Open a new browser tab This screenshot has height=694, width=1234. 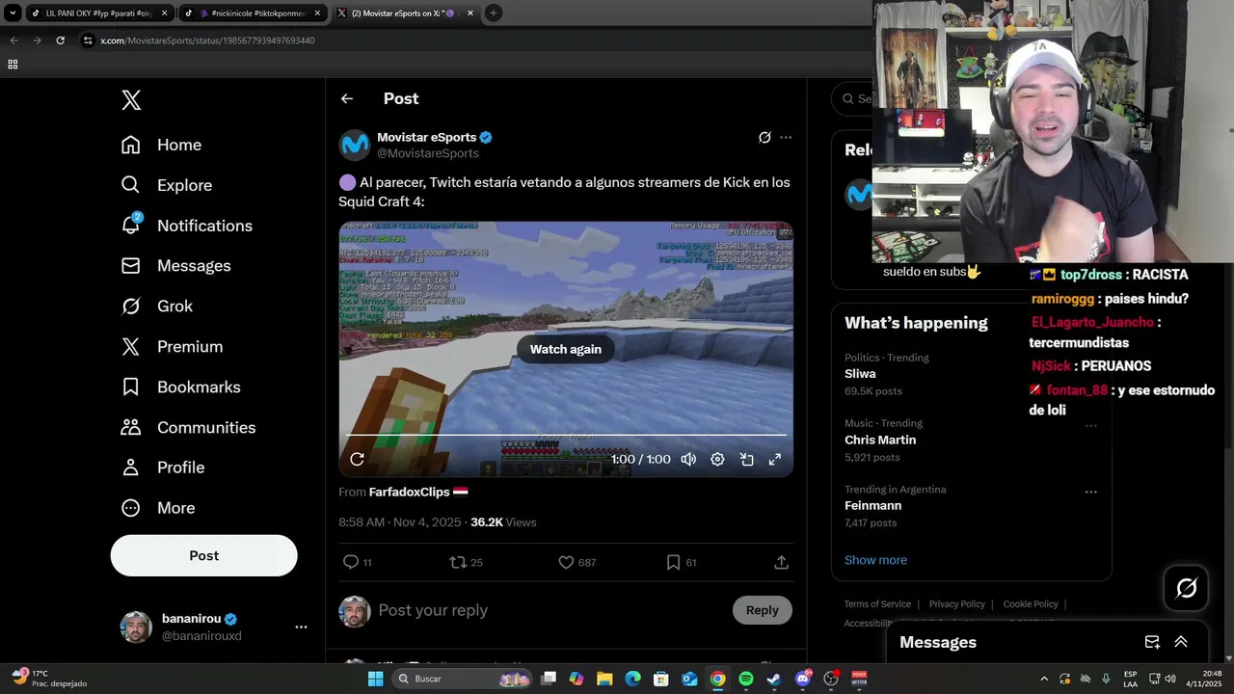coord(494,13)
